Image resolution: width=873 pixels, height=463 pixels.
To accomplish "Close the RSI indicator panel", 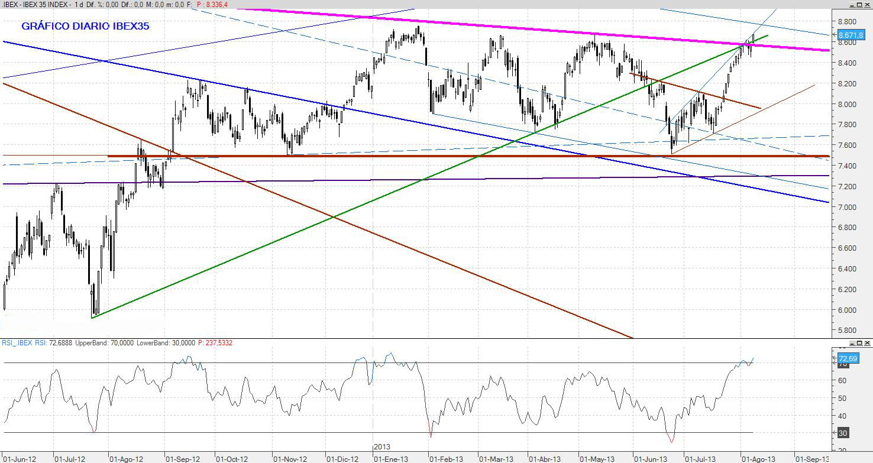I will (x=867, y=343).
